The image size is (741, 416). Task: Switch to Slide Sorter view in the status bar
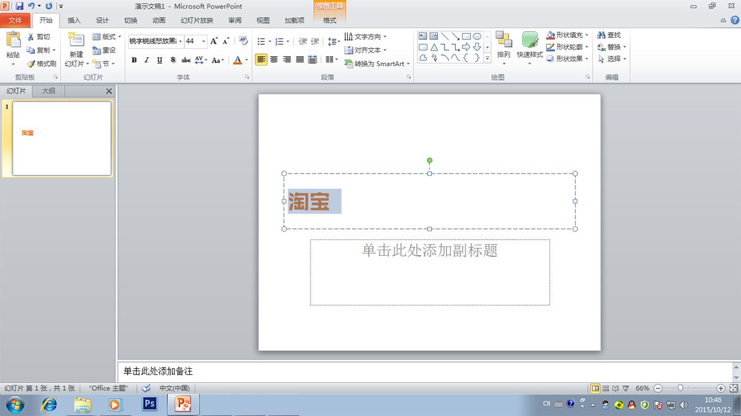point(606,388)
